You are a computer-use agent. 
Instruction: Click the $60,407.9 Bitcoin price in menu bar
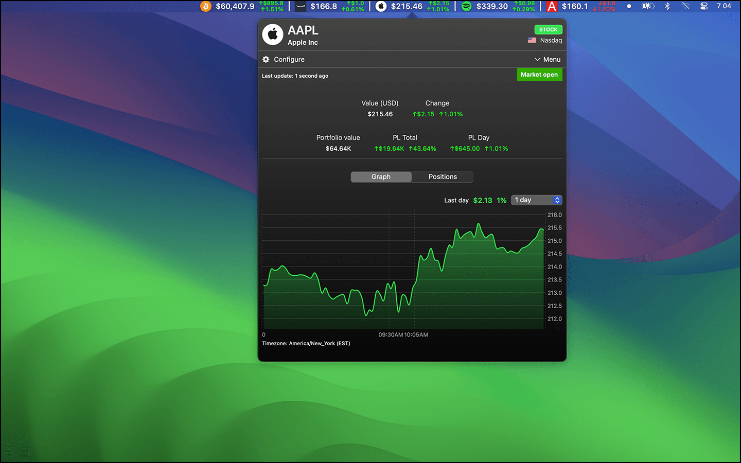pos(235,6)
